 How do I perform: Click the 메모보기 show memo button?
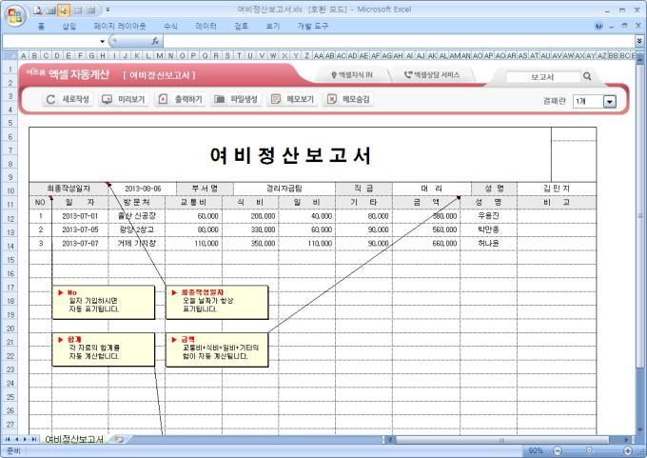[x=292, y=99]
